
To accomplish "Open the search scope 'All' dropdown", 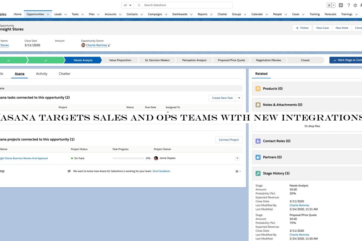I will [x=128, y=5].
